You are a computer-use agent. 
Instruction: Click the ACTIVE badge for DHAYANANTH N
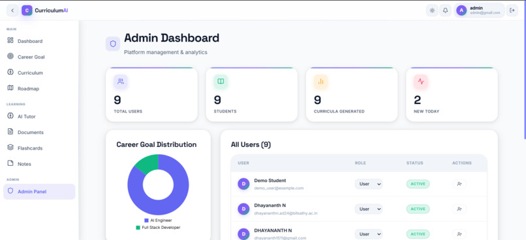pyautogui.click(x=418, y=234)
